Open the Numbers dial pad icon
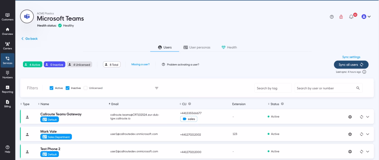379x160 pixels. click(x=7, y=73)
